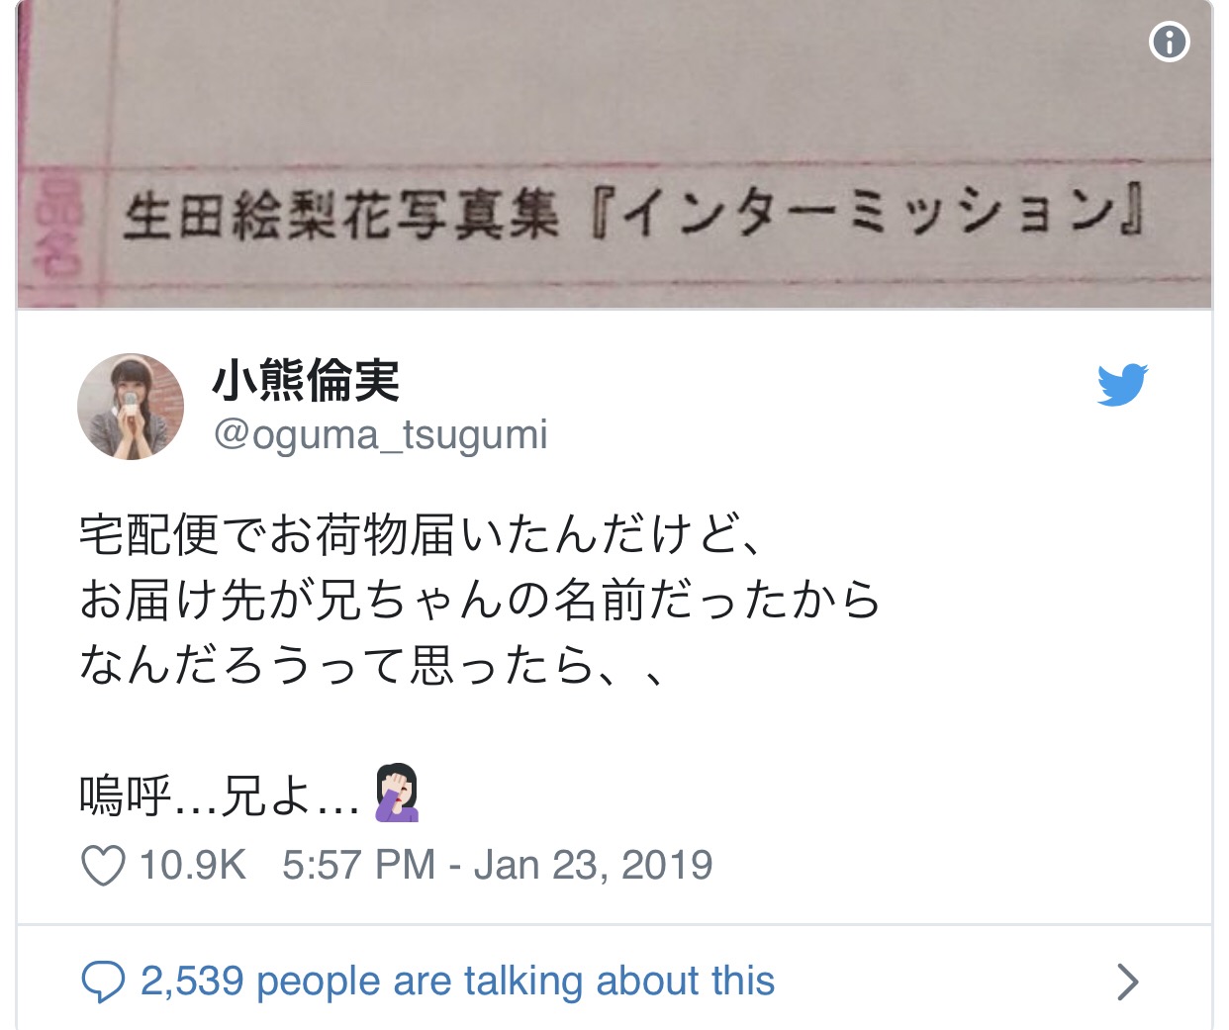Like the tweet with the heart icon

coord(103,866)
